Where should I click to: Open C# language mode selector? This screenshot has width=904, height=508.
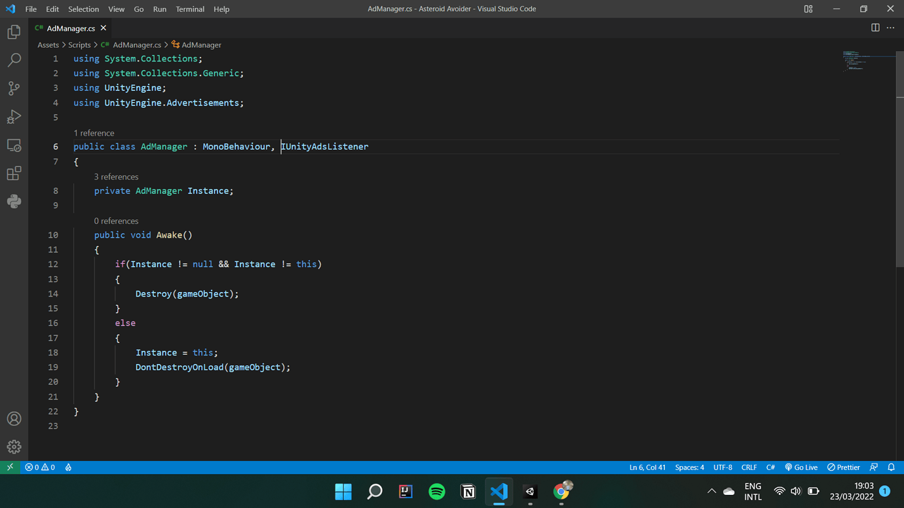pyautogui.click(x=770, y=467)
